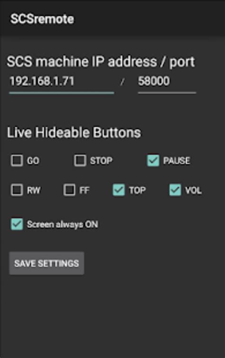Focus the IP address field 192.168.1.71
Image resolution: width=225 pixels, height=358 pixels.
(x=62, y=83)
